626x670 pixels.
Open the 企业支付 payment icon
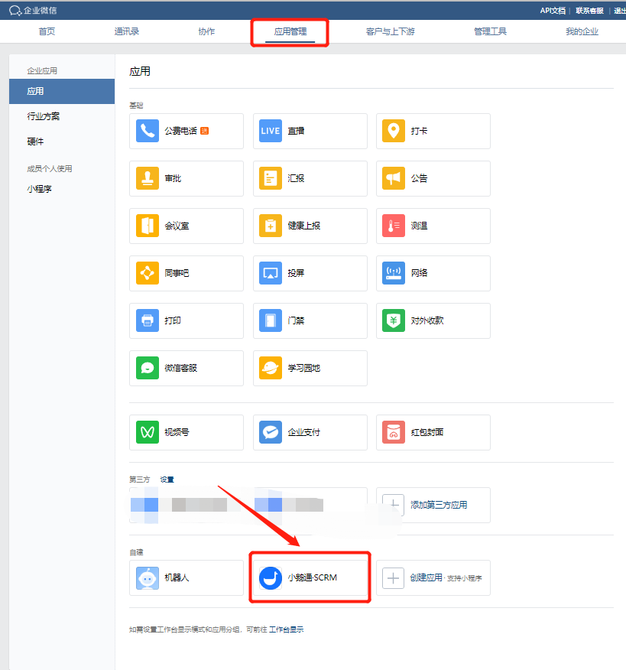click(271, 432)
